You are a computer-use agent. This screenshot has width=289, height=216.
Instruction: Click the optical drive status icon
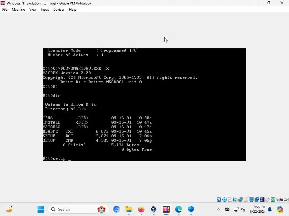[x=224, y=200]
